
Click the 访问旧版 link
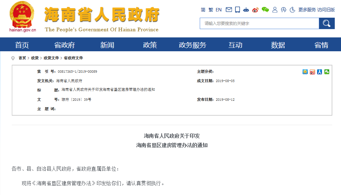point(326,10)
